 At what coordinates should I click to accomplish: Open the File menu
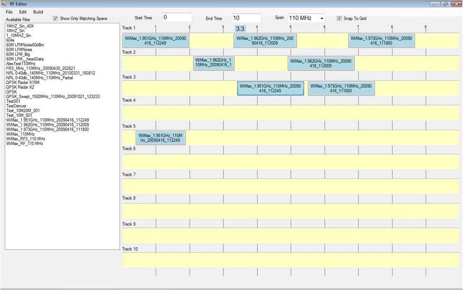[9, 12]
